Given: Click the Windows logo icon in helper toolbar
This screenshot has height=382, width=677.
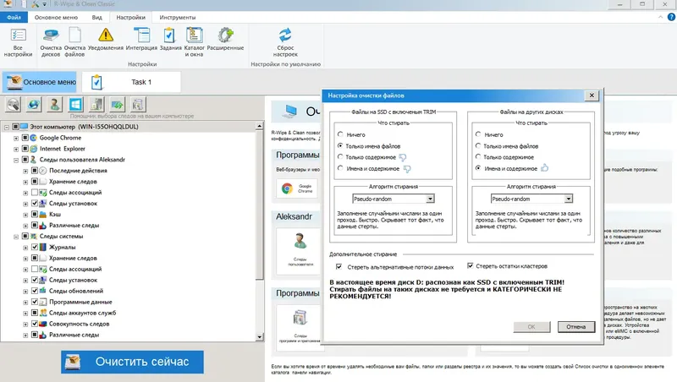Looking at the screenshot, I should pos(75,104).
